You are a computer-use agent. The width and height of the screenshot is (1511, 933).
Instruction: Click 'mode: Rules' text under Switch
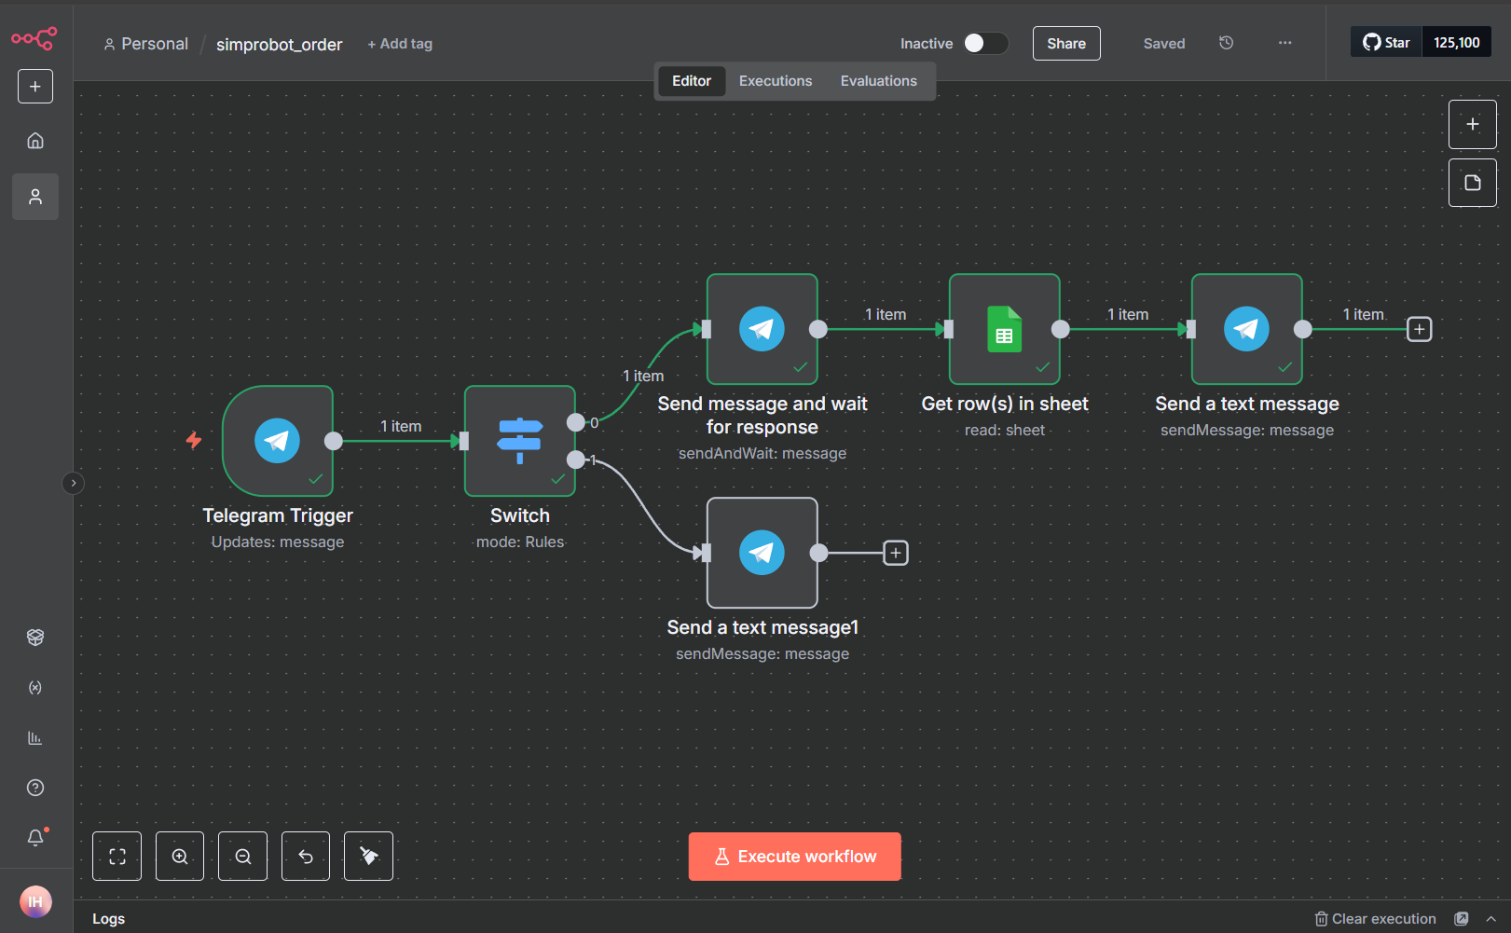520,542
